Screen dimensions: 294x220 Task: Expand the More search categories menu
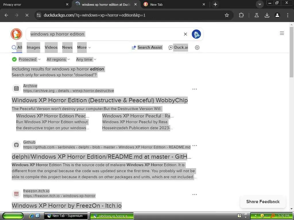(84, 47)
